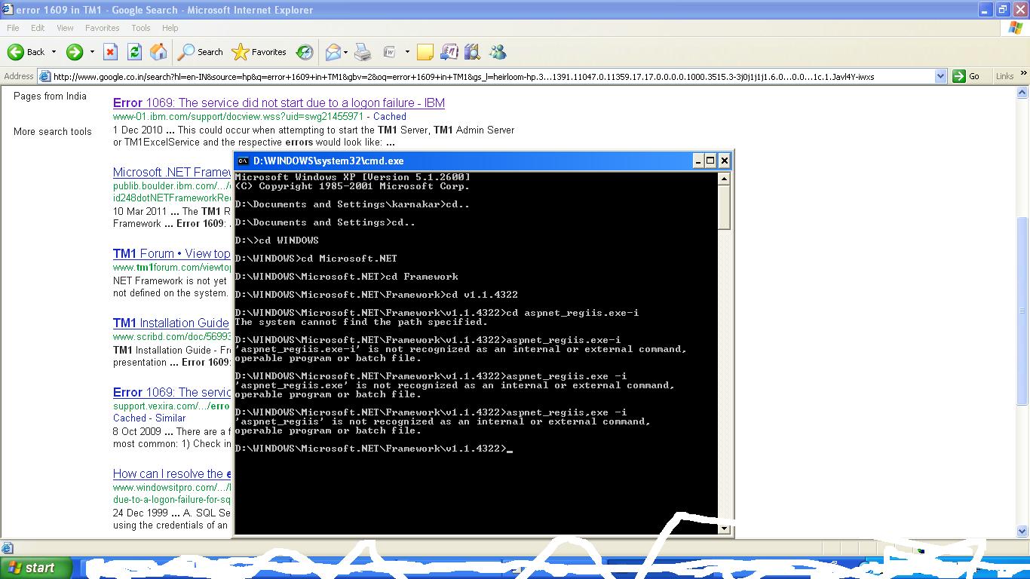The width and height of the screenshot is (1030, 579).
Task: Open the TM1 Forum result link
Action: pos(172,253)
